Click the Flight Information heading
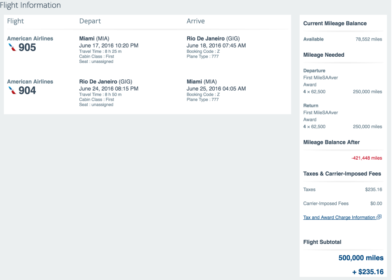 tap(30, 5)
